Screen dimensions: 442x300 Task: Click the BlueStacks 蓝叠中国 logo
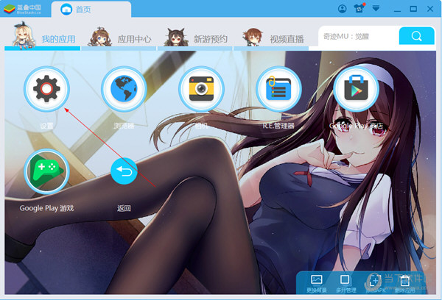[x=24, y=9]
